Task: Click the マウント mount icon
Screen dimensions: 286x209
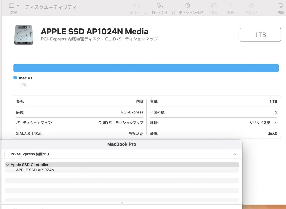Action: pyautogui.click(x=251, y=5)
